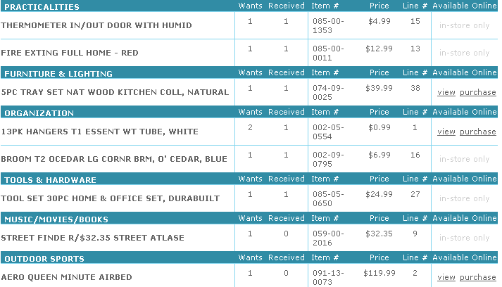The width and height of the screenshot is (502, 287).
Task: View the Aero Queen Minute Airbed
Action: pos(446,277)
